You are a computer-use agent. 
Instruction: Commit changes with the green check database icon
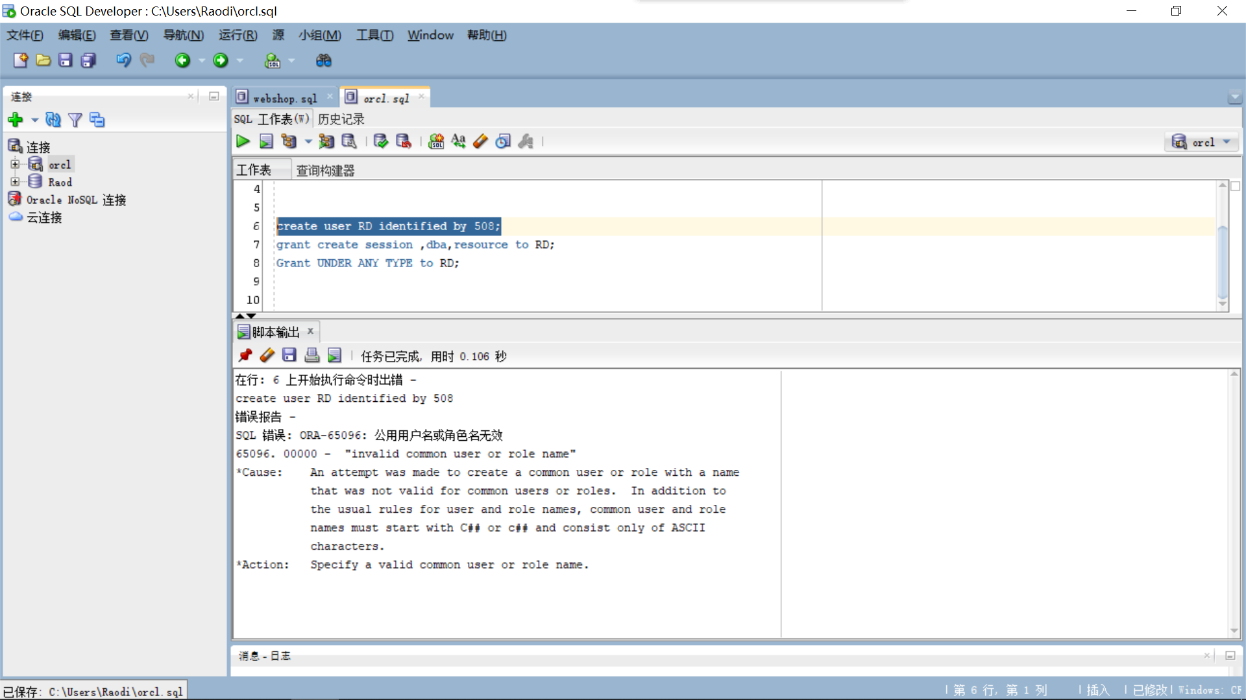pos(381,141)
